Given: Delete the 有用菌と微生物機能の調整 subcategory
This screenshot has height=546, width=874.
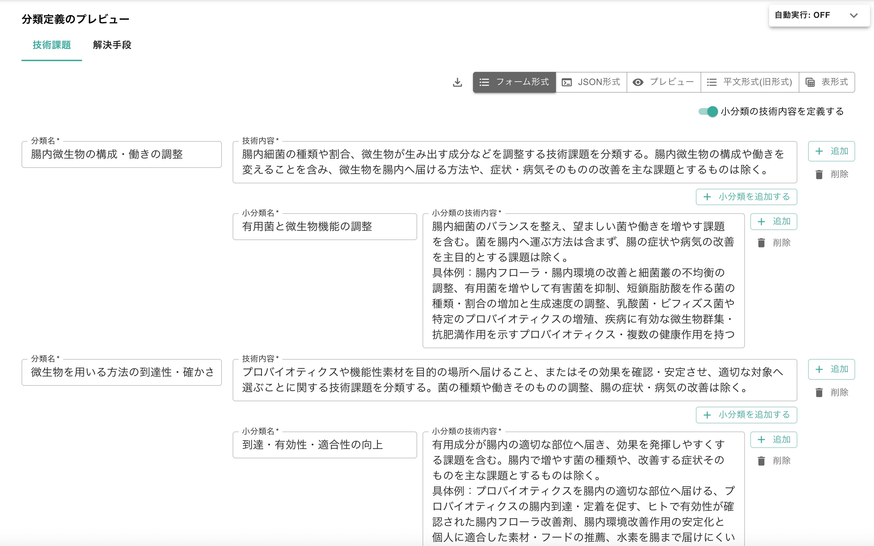Looking at the screenshot, I should [773, 243].
